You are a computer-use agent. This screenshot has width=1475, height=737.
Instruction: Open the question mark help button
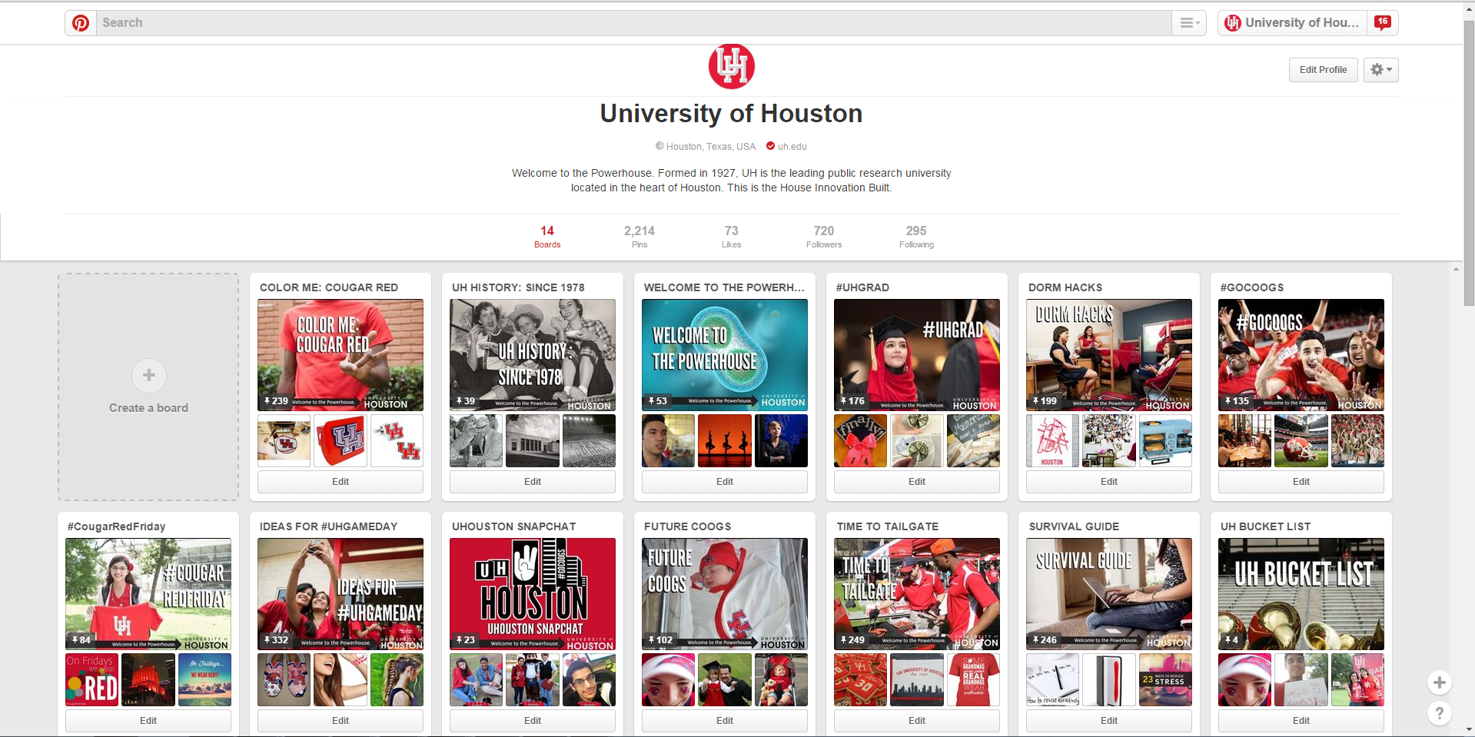pyautogui.click(x=1439, y=713)
